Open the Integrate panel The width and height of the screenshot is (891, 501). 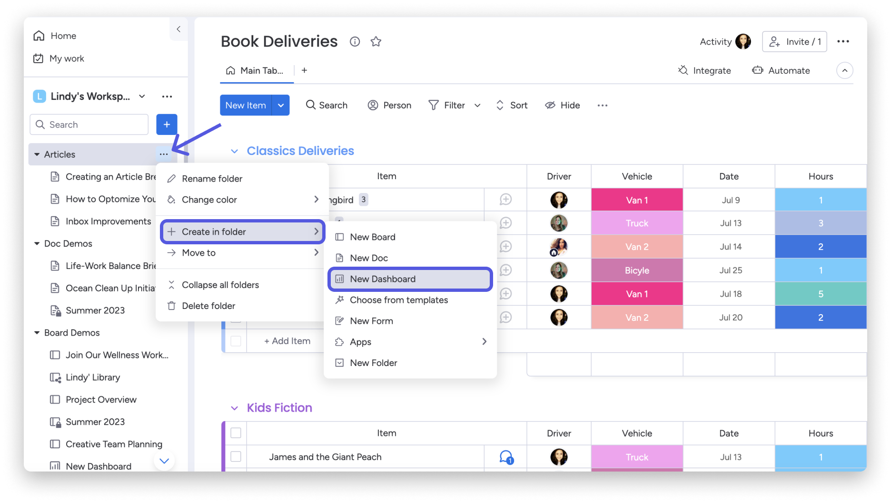pos(704,70)
